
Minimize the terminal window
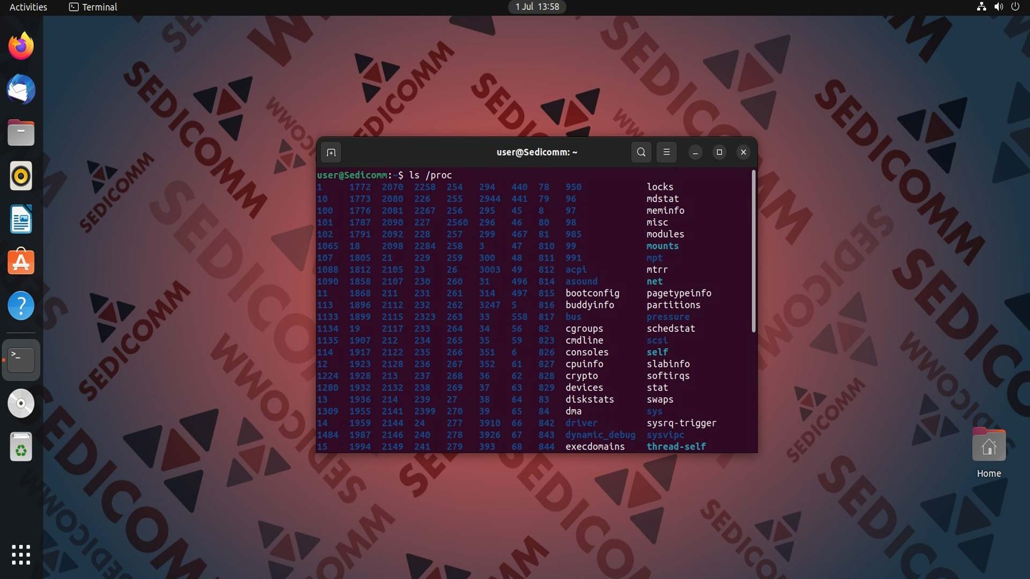point(695,152)
